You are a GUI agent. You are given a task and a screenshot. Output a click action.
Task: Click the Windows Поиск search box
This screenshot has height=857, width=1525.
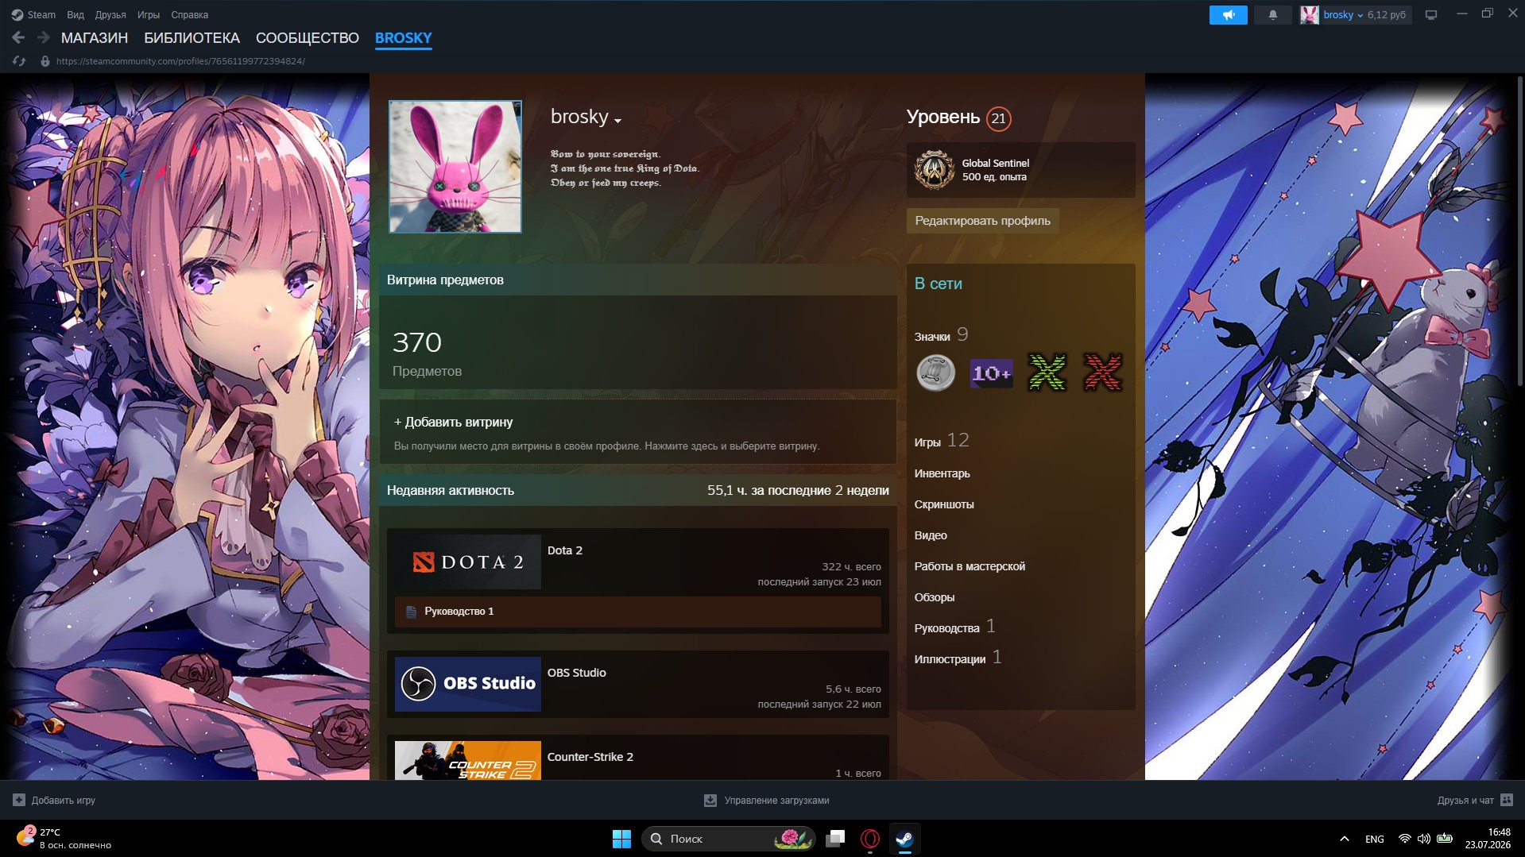[728, 839]
